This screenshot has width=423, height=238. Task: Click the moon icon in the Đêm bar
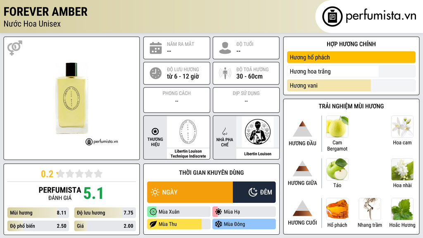[253, 192]
